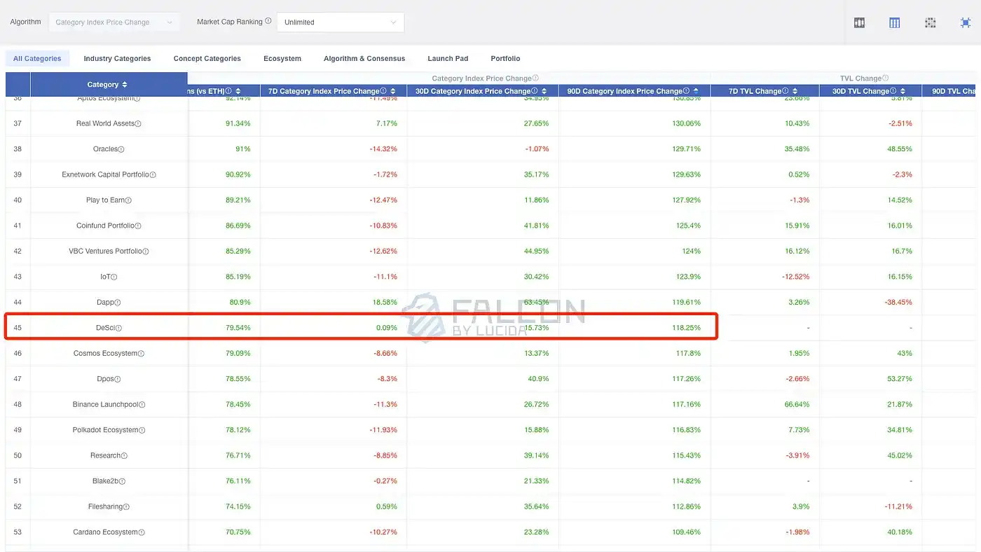Open the Cosmos Ecosystem category
Image resolution: width=981 pixels, height=552 pixels.
click(105, 354)
